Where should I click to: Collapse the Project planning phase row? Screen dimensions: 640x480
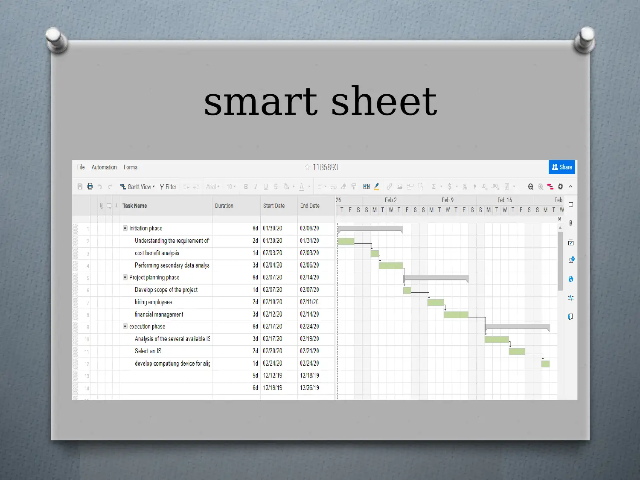pos(125,277)
